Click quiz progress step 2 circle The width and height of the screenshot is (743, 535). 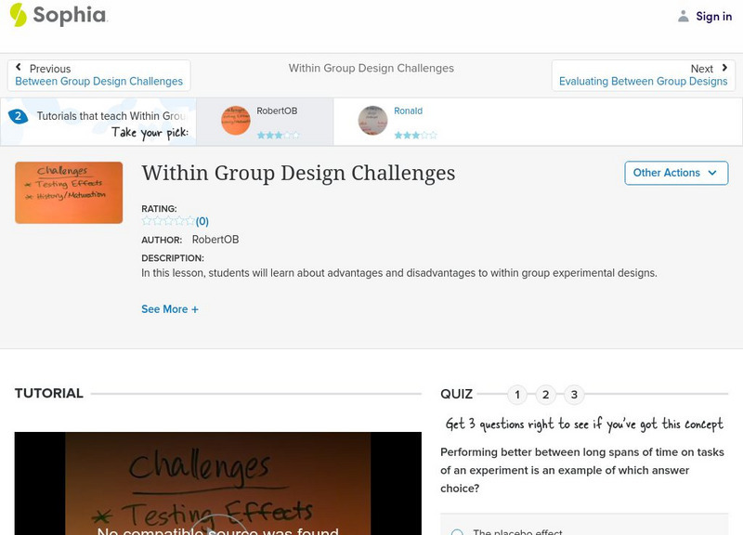pos(545,394)
